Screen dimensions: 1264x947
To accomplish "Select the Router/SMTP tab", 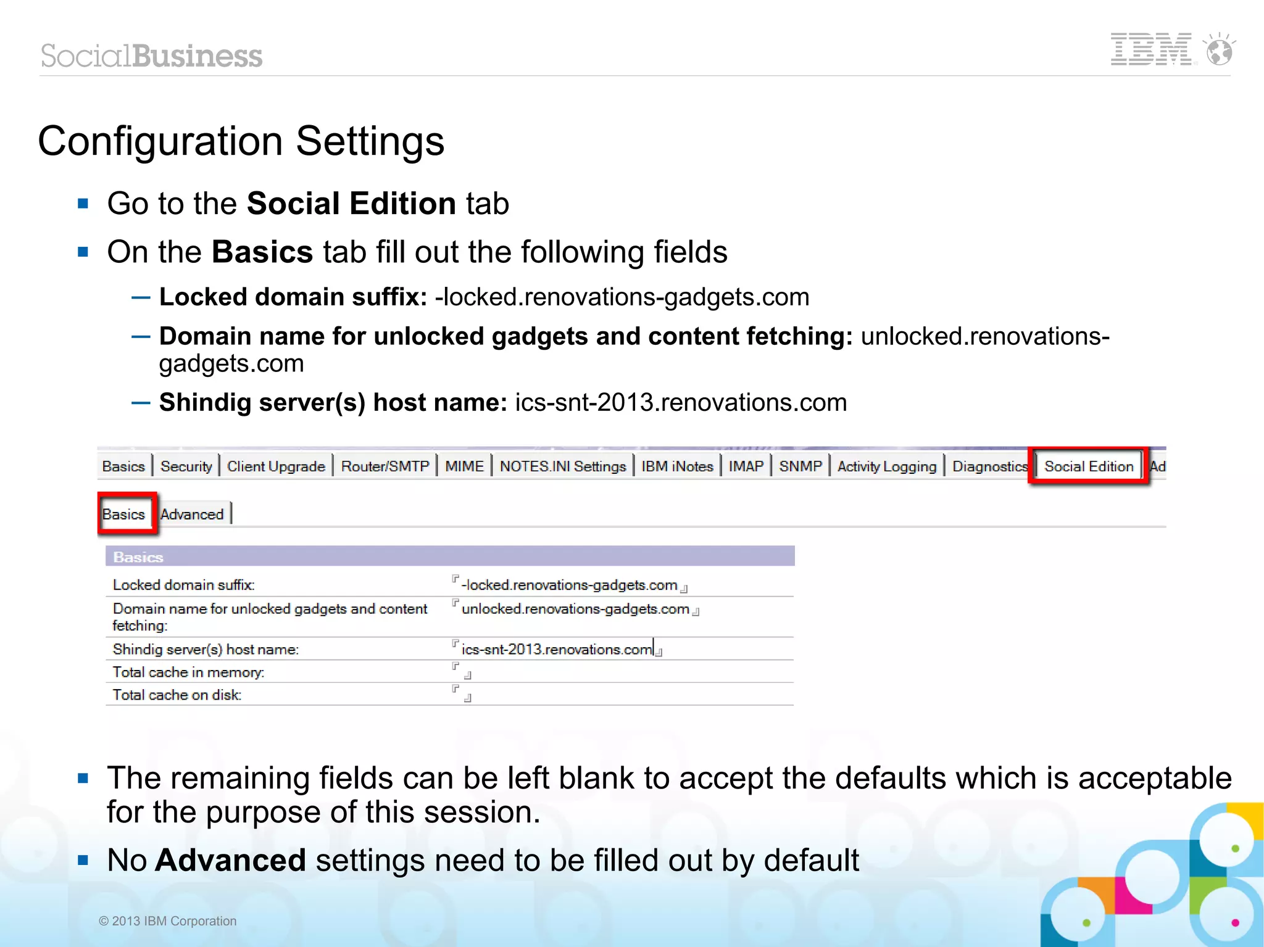I will (385, 466).
